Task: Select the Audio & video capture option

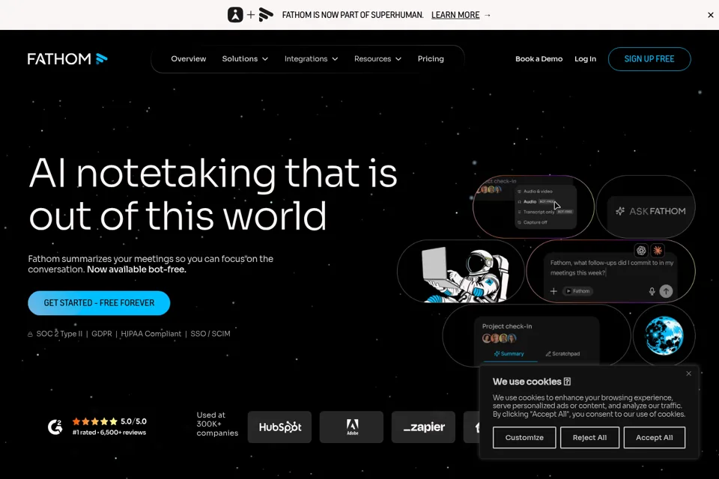Action: (535, 191)
